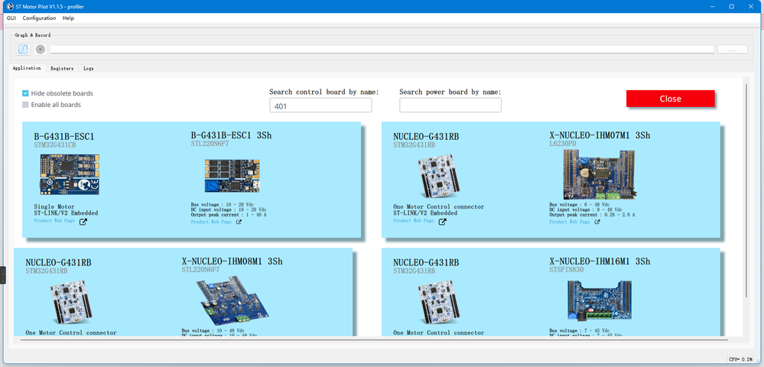764x367 pixels.
Task: Click the STSPIN830 label
Action: point(566,270)
